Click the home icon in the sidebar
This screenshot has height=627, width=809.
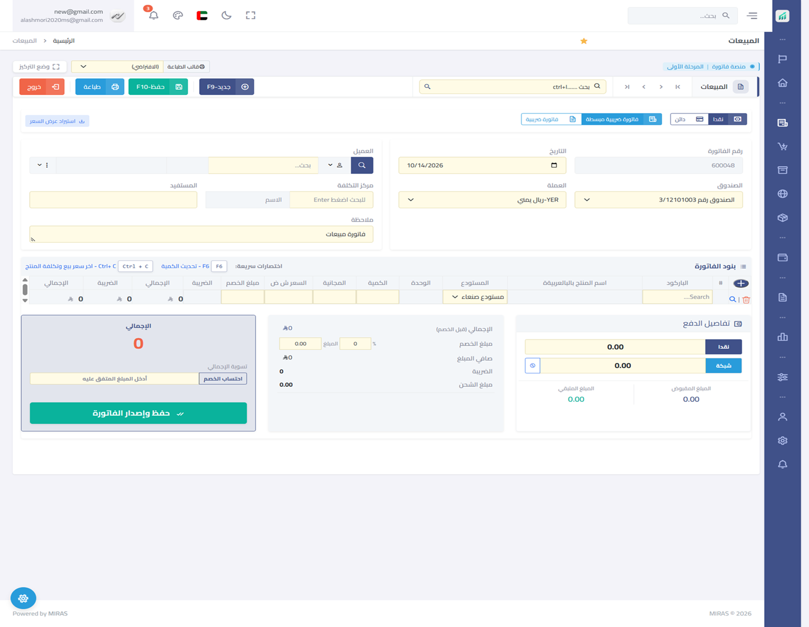point(782,83)
